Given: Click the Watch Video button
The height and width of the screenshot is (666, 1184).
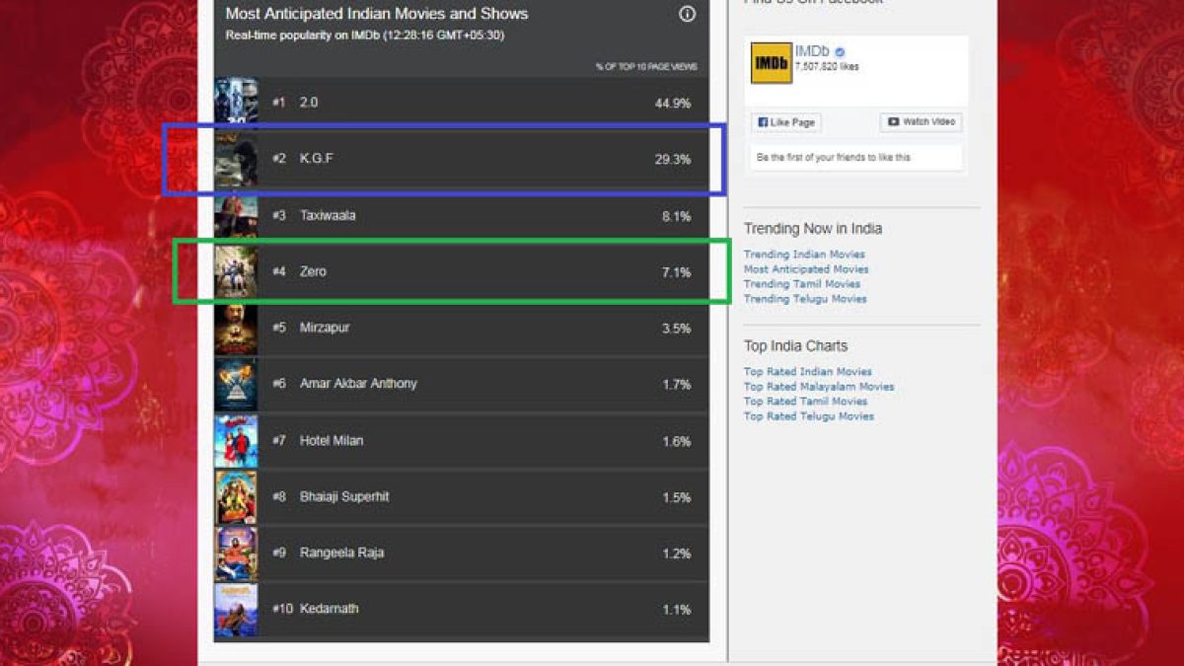Looking at the screenshot, I should pyautogui.click(x=921, y=122).
